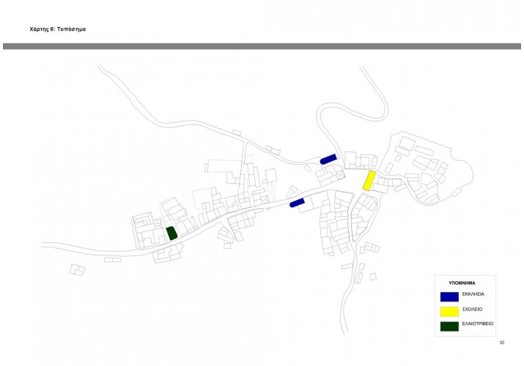Screen dimensions: 524x366
Task: Click the title text 'Χάρτης 6: Τοπόσημα'
Action: [57, 29]
